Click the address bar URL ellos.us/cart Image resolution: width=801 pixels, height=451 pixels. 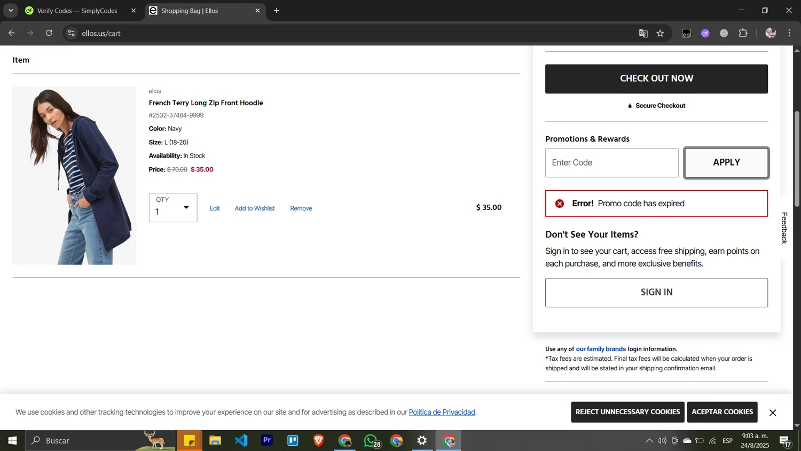[101, 33]
